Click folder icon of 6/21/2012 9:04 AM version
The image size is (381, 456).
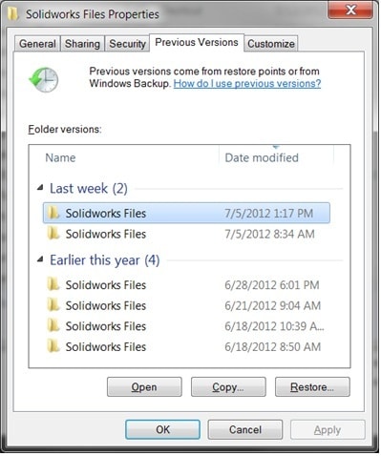pos(53,305)
